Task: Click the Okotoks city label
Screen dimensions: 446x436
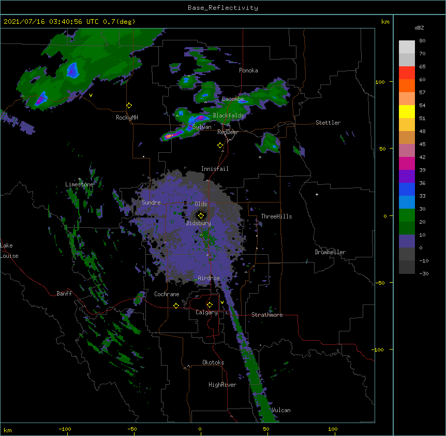Action: point(213,362)
